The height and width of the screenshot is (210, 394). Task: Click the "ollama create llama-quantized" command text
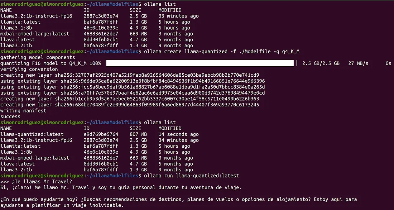221,52
